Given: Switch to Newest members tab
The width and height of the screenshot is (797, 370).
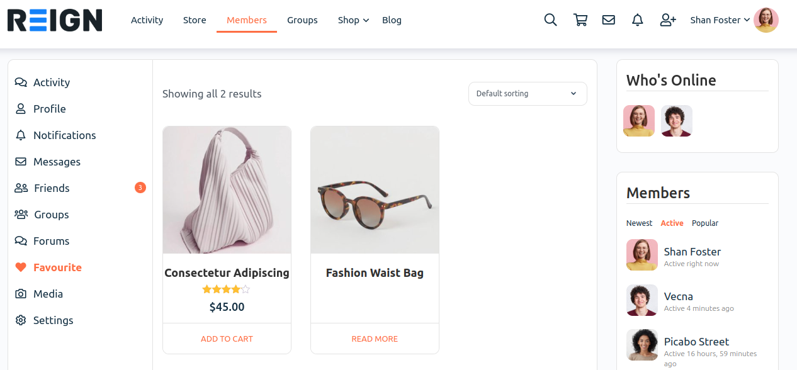Looking at the screenshot, I should click(x=639, y=223).
